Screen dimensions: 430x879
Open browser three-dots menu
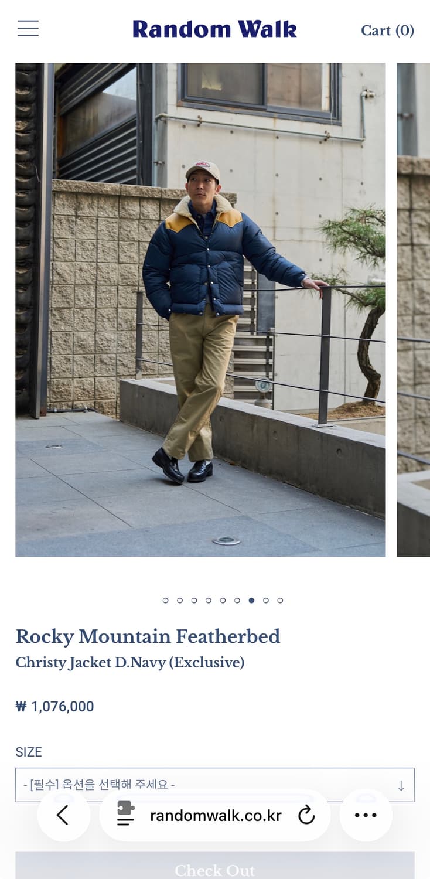click(366, 815)
